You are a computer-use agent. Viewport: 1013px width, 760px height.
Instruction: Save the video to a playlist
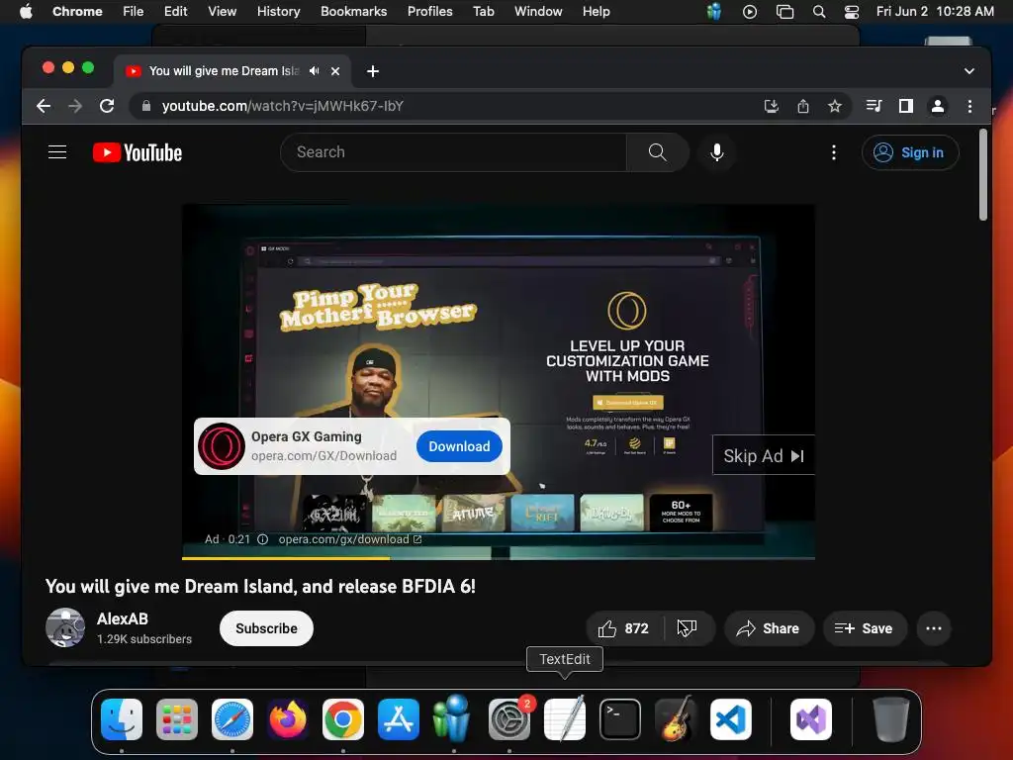[865, 628]
